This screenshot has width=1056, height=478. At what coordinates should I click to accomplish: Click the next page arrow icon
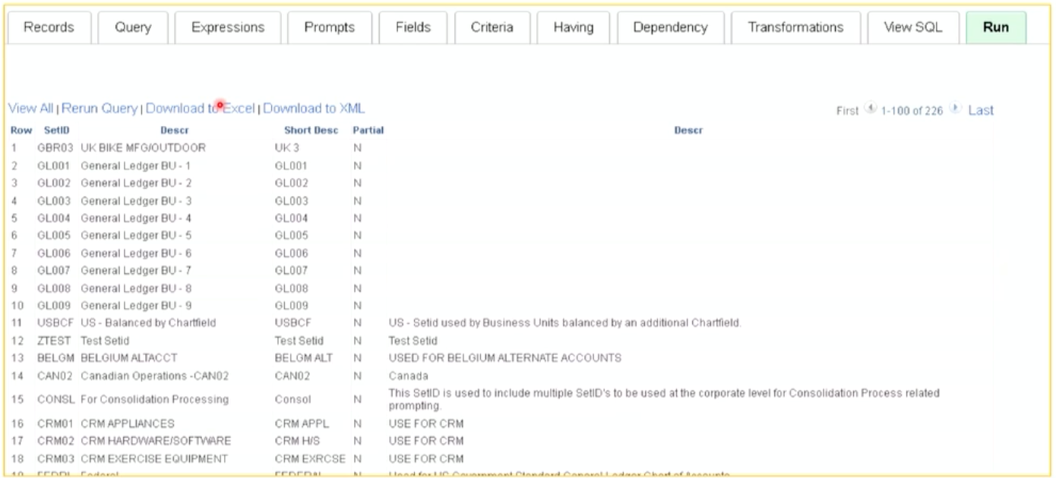click(x=955, y=108)
